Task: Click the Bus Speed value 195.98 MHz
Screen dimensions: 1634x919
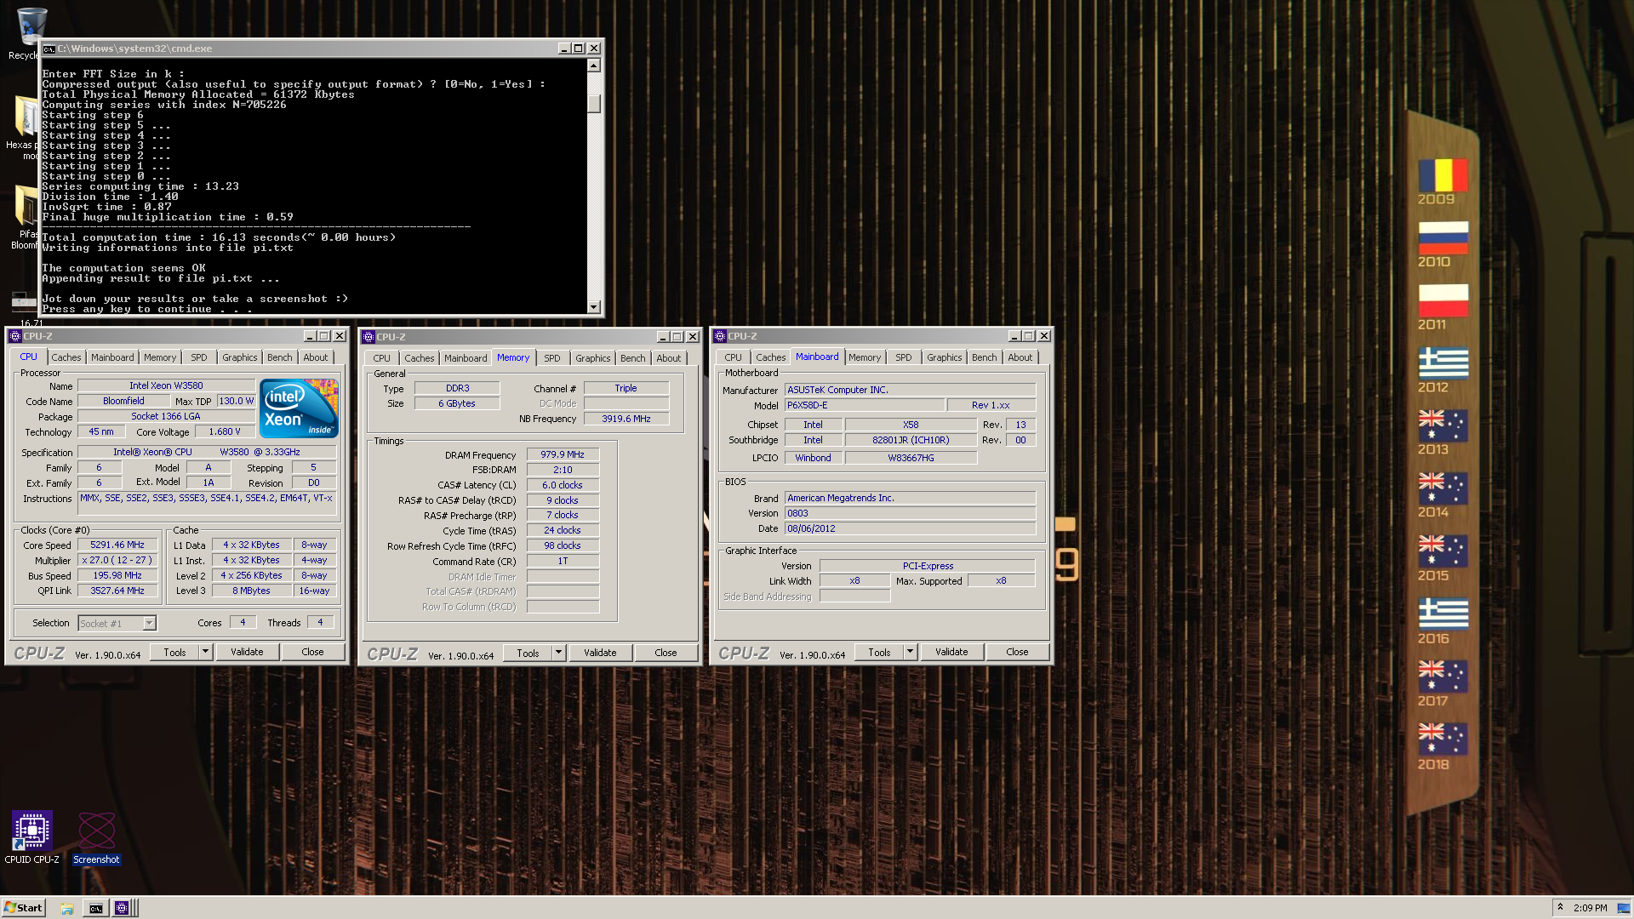Action: [117, 576]
